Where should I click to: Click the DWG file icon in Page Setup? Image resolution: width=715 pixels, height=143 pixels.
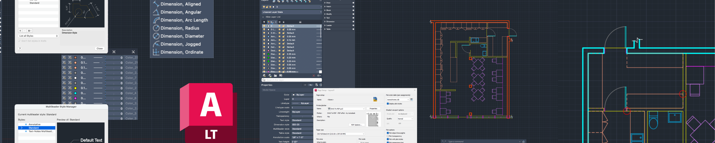375,99
